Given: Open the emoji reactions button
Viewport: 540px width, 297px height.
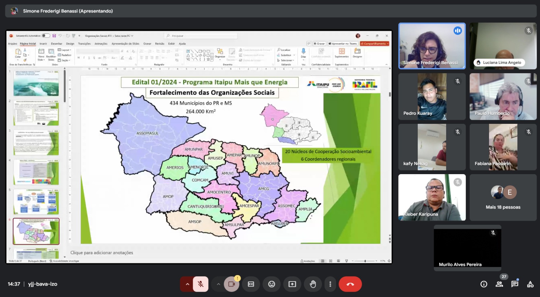Looking at the screenshot, I should point(272,284).
